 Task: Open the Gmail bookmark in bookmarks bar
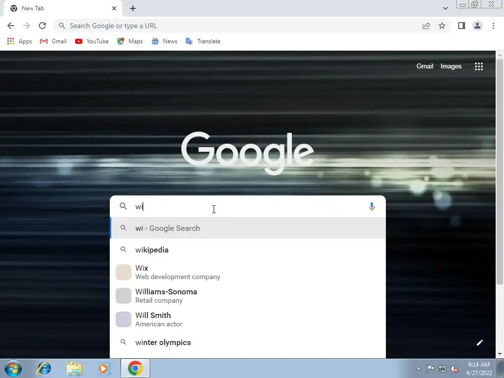[x=53, y=41]
